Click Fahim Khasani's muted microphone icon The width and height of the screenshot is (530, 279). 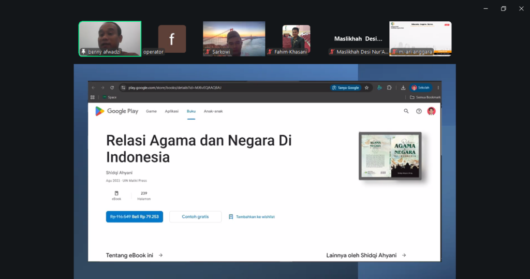pos(270,52)
